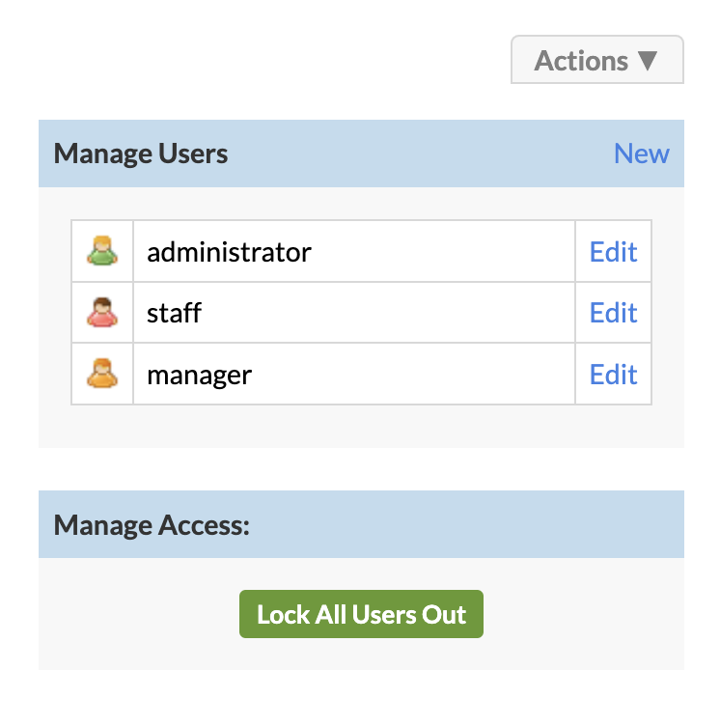Click the staff user avatar icon
The image size is (720, 726).
point(102,312)
